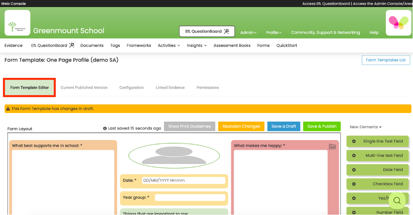Open Tags in the navigation bar
Image resolution: width=413 pixels, height=215 pixels.
pos(115,46)
